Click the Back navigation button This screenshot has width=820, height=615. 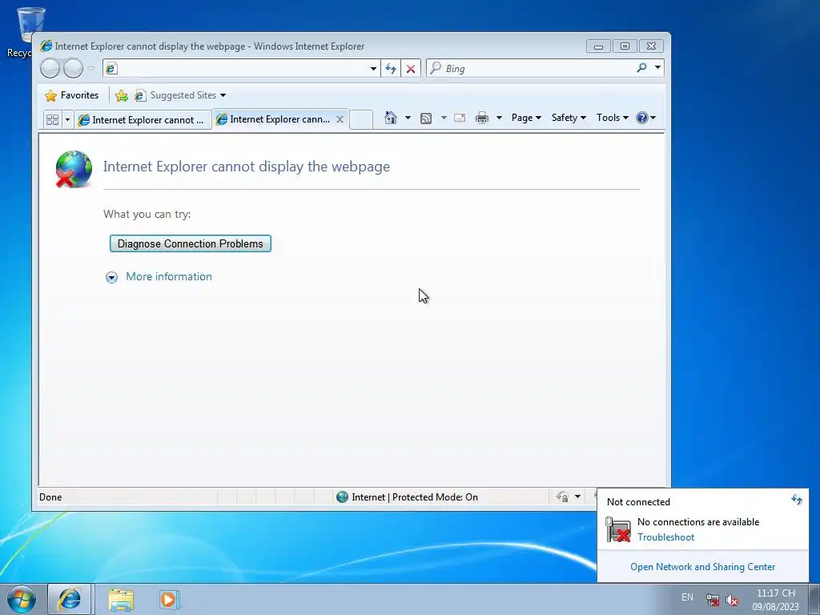coord(50,68)
